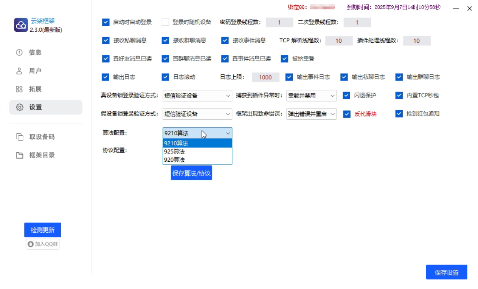Click the 云柒框架 cloud logo icon
The height and width of the screenshot is (289, 478).
point(20,25)
